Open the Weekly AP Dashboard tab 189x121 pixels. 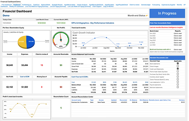(16, 6)
